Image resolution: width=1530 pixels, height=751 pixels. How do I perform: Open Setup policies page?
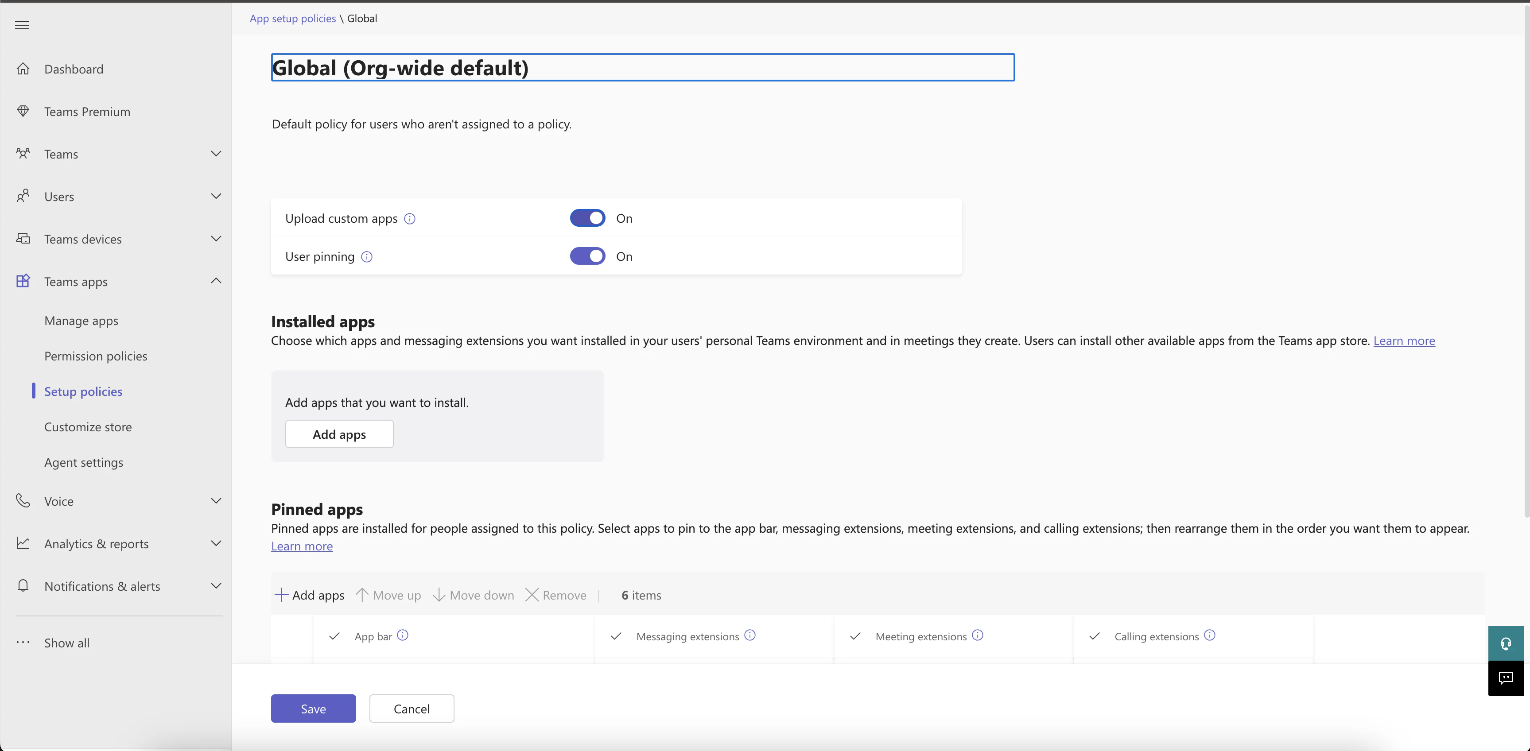tap(83, 391)
